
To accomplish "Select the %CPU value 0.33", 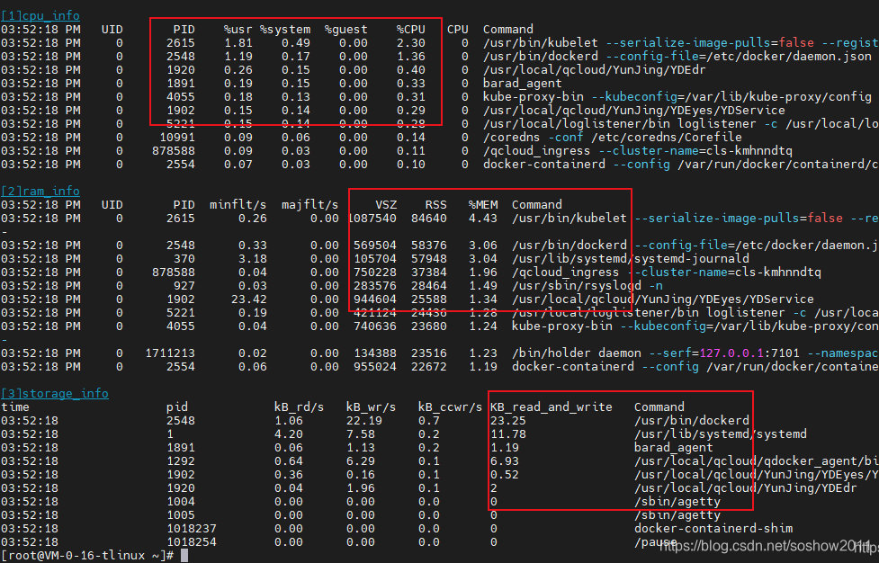I will (x=411, y=84).
